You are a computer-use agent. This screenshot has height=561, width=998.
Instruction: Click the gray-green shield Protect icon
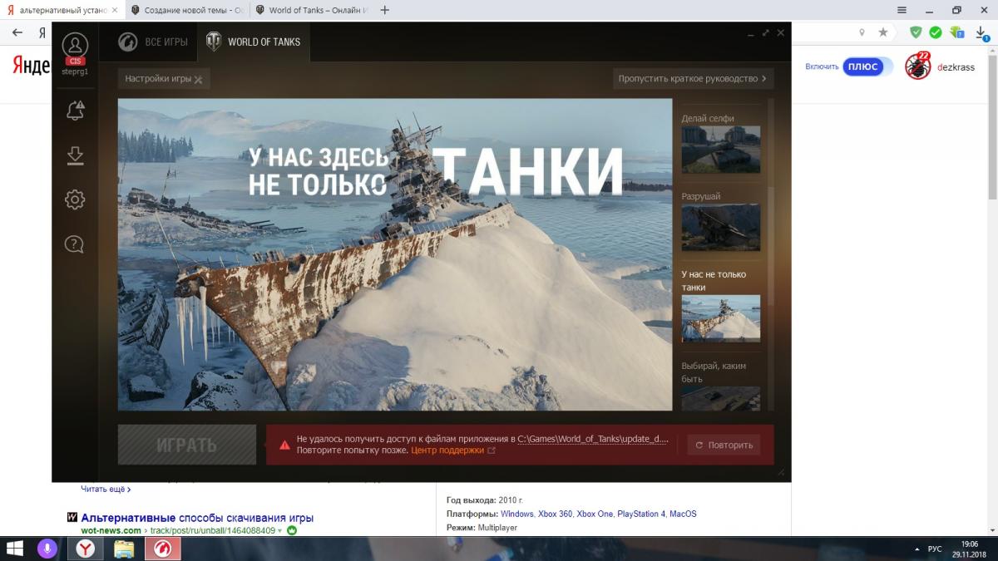pyautogui.click(x=916, y=32)
